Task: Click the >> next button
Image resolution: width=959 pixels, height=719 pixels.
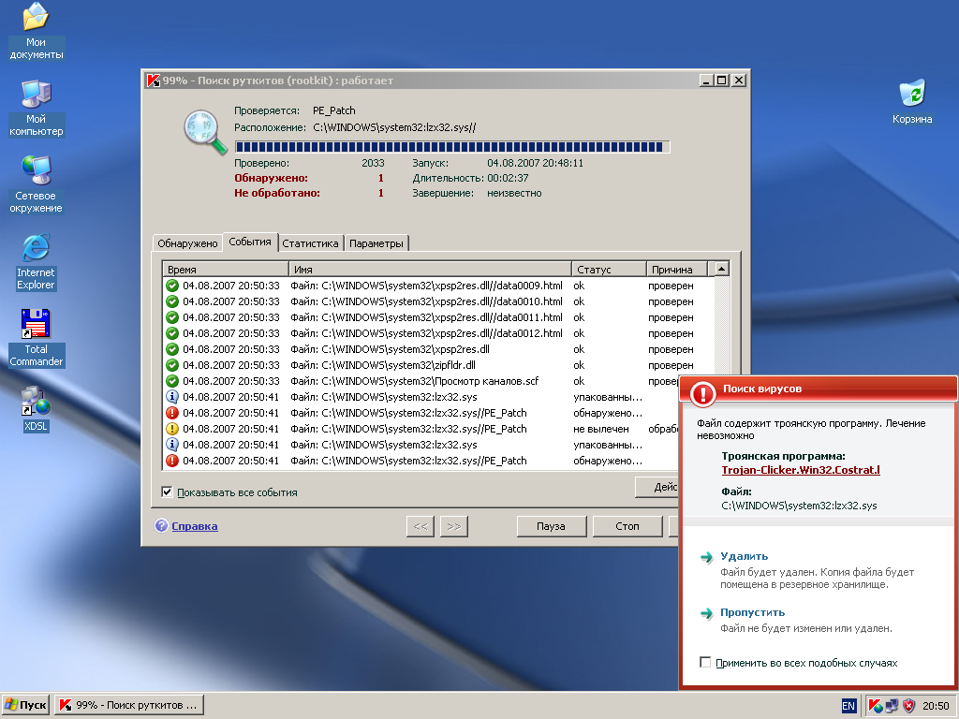Action: click(x=454, y=526)
